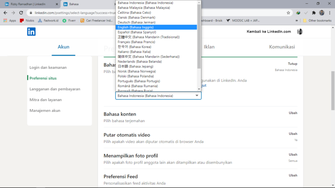Open the Fastwork.id bookmark
The image size is (335, 188).
[x=48, y=20]
